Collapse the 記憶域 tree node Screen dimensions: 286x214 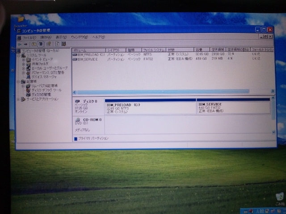point(18,82)
